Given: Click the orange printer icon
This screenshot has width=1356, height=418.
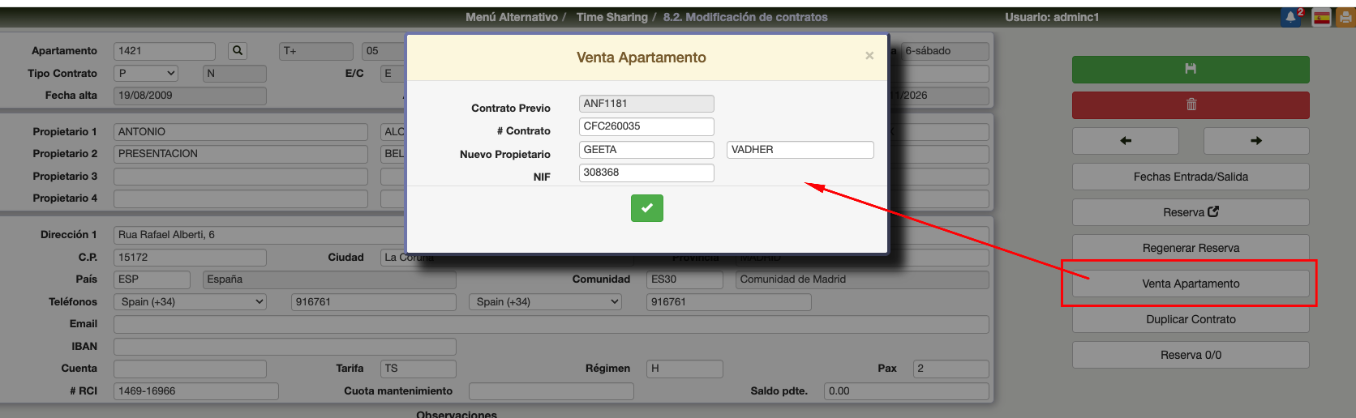Looking at the screenshot, I should [x=1345, y=17].
